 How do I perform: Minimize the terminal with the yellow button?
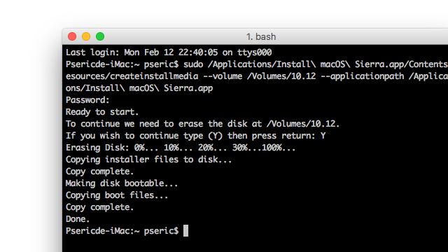point(86,36)
